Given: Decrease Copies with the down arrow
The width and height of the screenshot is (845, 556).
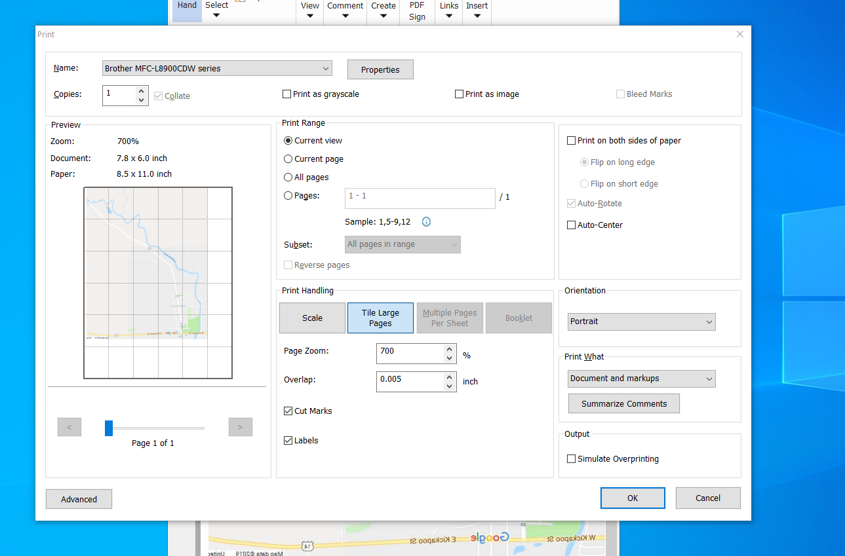Looking at the screenshot, I should (x=141, y=100).
